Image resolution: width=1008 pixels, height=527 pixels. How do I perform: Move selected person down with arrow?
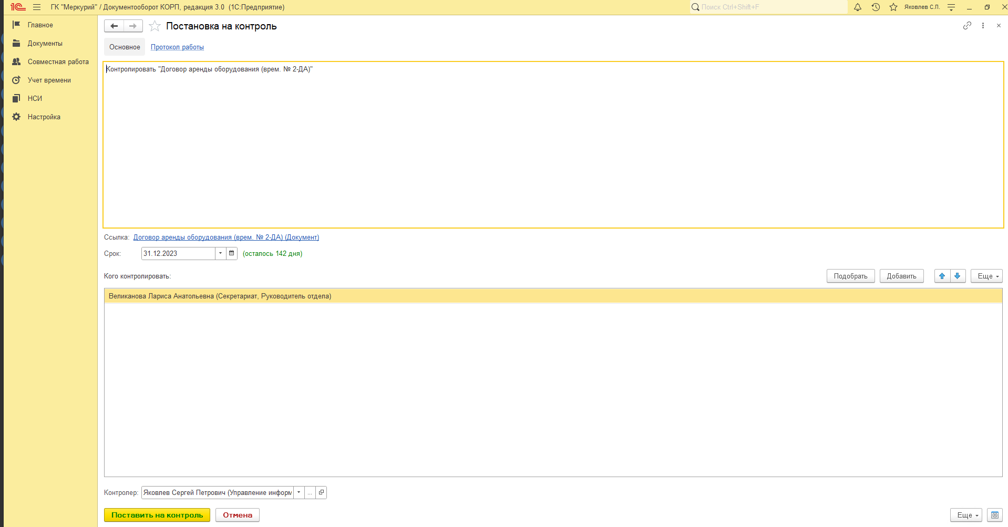click(958, 276)
